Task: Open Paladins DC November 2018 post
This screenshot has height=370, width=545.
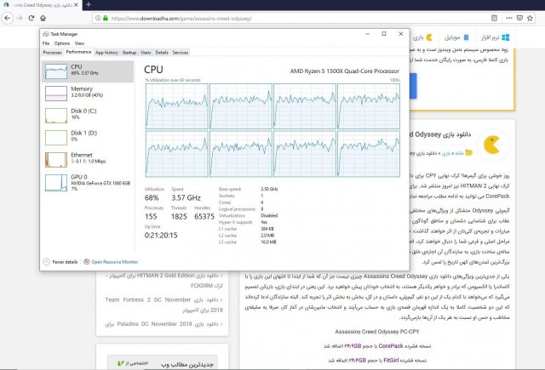Action: (162, 324)
